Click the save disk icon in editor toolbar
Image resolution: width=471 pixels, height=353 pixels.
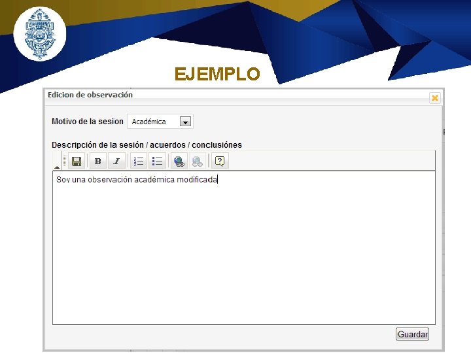pyautogui.click(x=77, y=161)
